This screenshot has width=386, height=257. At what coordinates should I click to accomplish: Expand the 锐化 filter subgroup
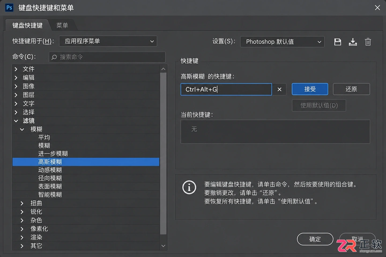coord(22,212)
